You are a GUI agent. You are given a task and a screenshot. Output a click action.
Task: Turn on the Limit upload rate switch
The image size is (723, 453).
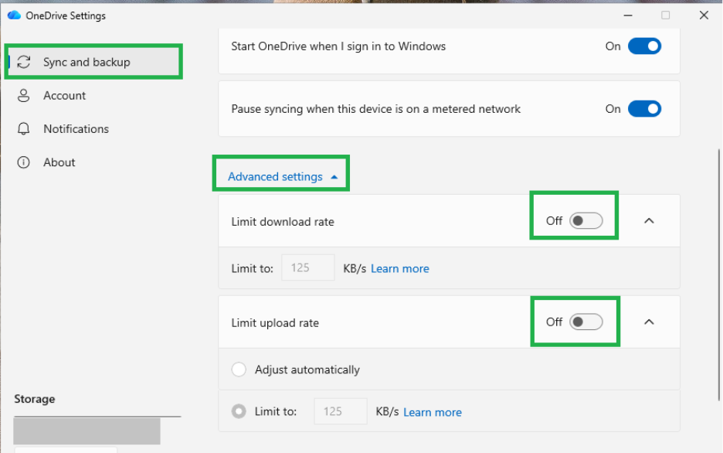pos(586,322)
